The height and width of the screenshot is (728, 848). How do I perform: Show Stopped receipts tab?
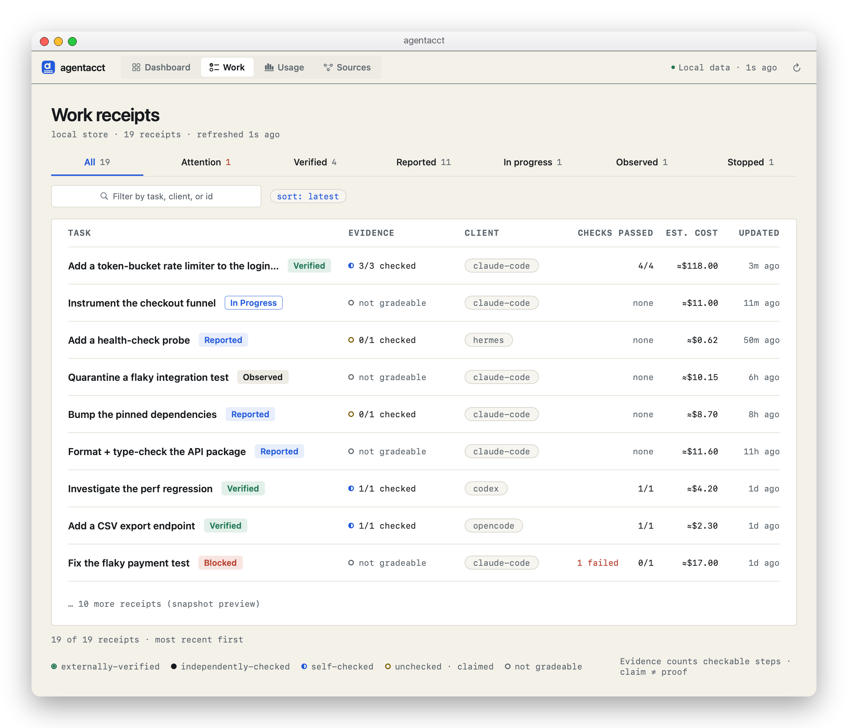pos(751,162)
